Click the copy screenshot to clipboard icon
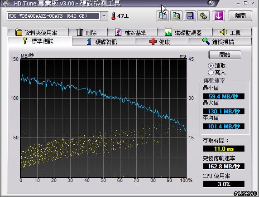 [176, 16]
